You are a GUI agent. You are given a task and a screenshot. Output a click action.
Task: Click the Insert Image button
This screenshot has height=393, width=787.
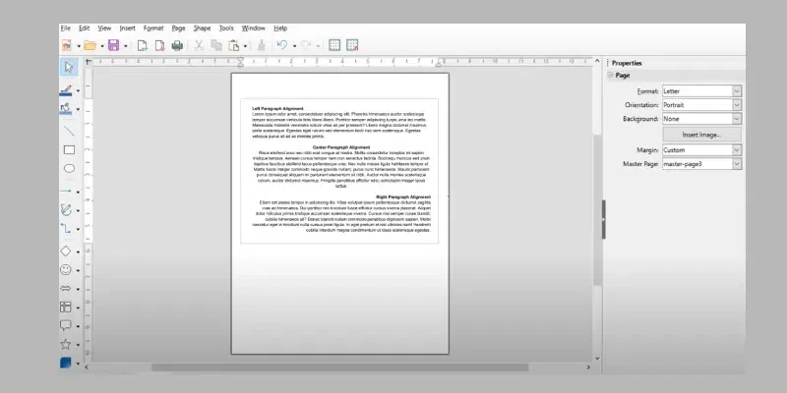[x=701, y=135]
